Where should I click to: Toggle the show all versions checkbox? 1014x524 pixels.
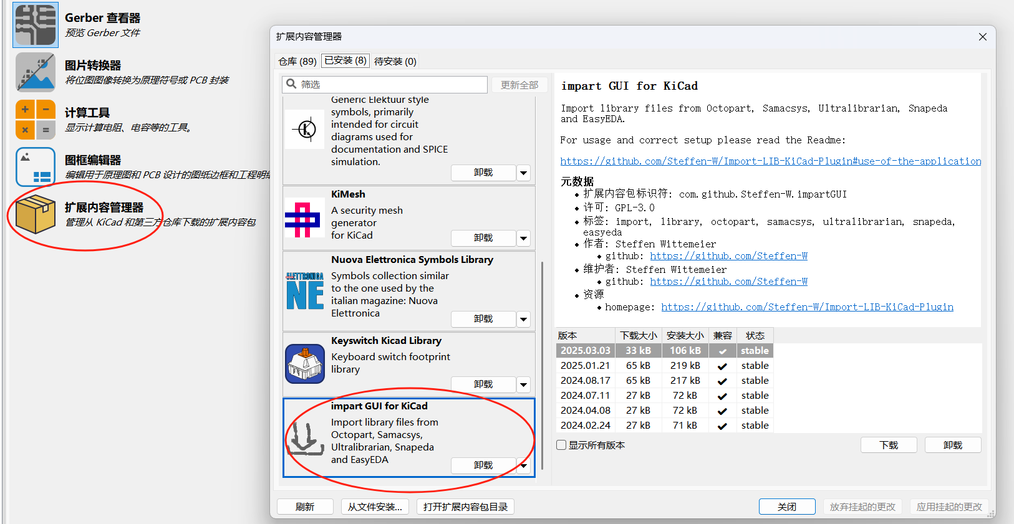click(561, 445)
